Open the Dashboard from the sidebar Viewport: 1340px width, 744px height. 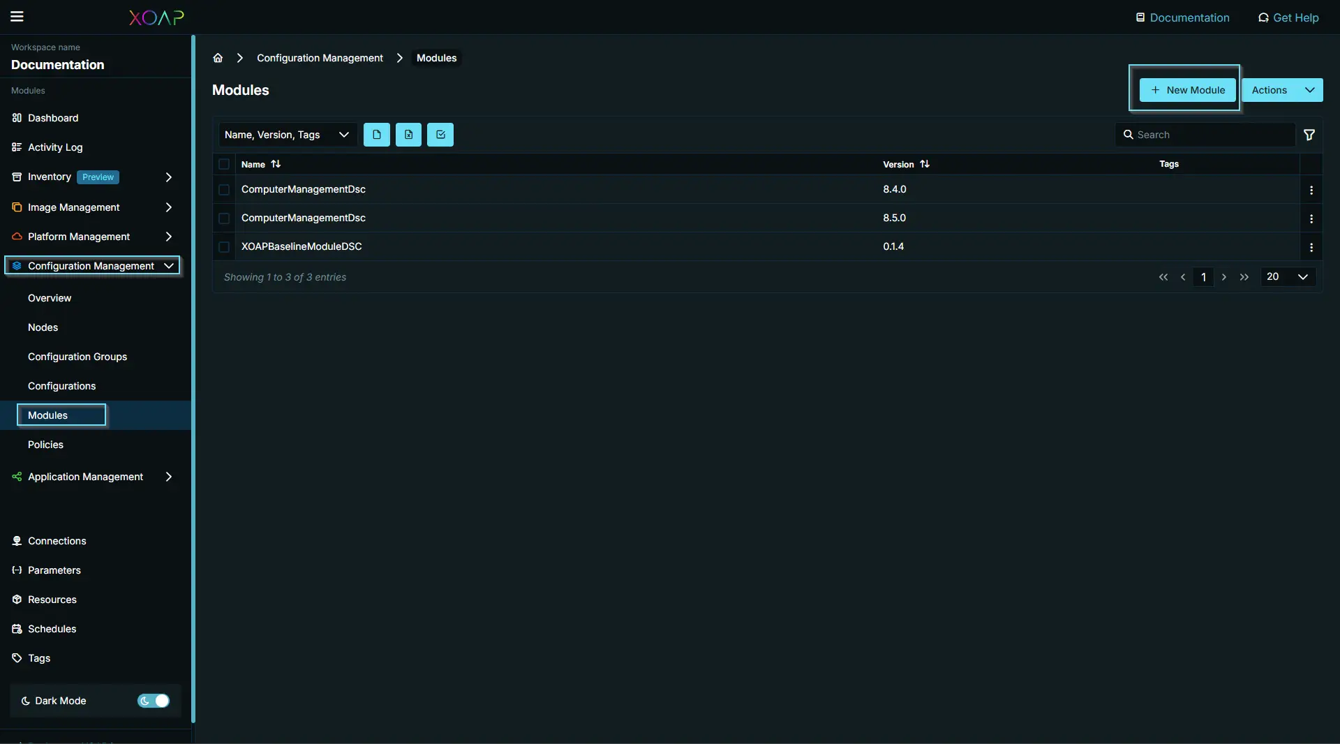click(x=52, y=118)
